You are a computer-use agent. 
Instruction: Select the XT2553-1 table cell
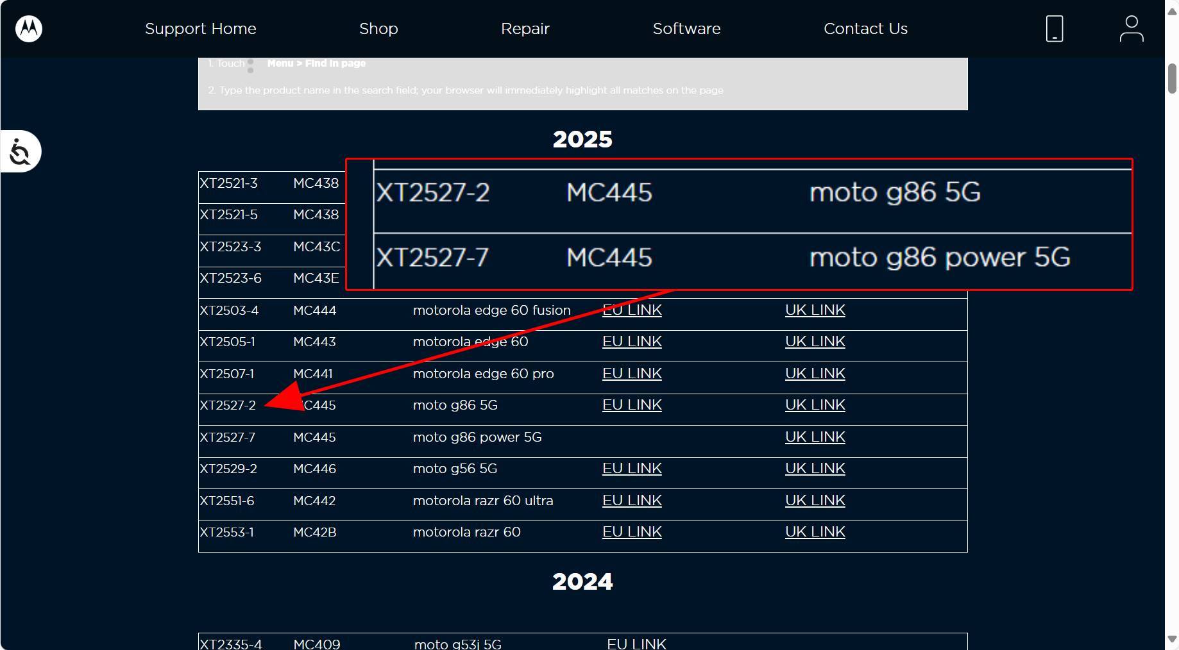[x=227, y=532]
